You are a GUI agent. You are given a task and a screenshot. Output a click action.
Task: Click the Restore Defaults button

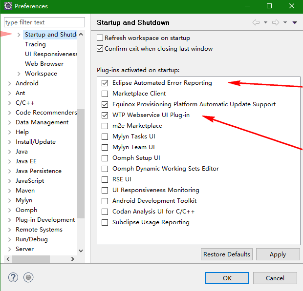click(227, 254)
